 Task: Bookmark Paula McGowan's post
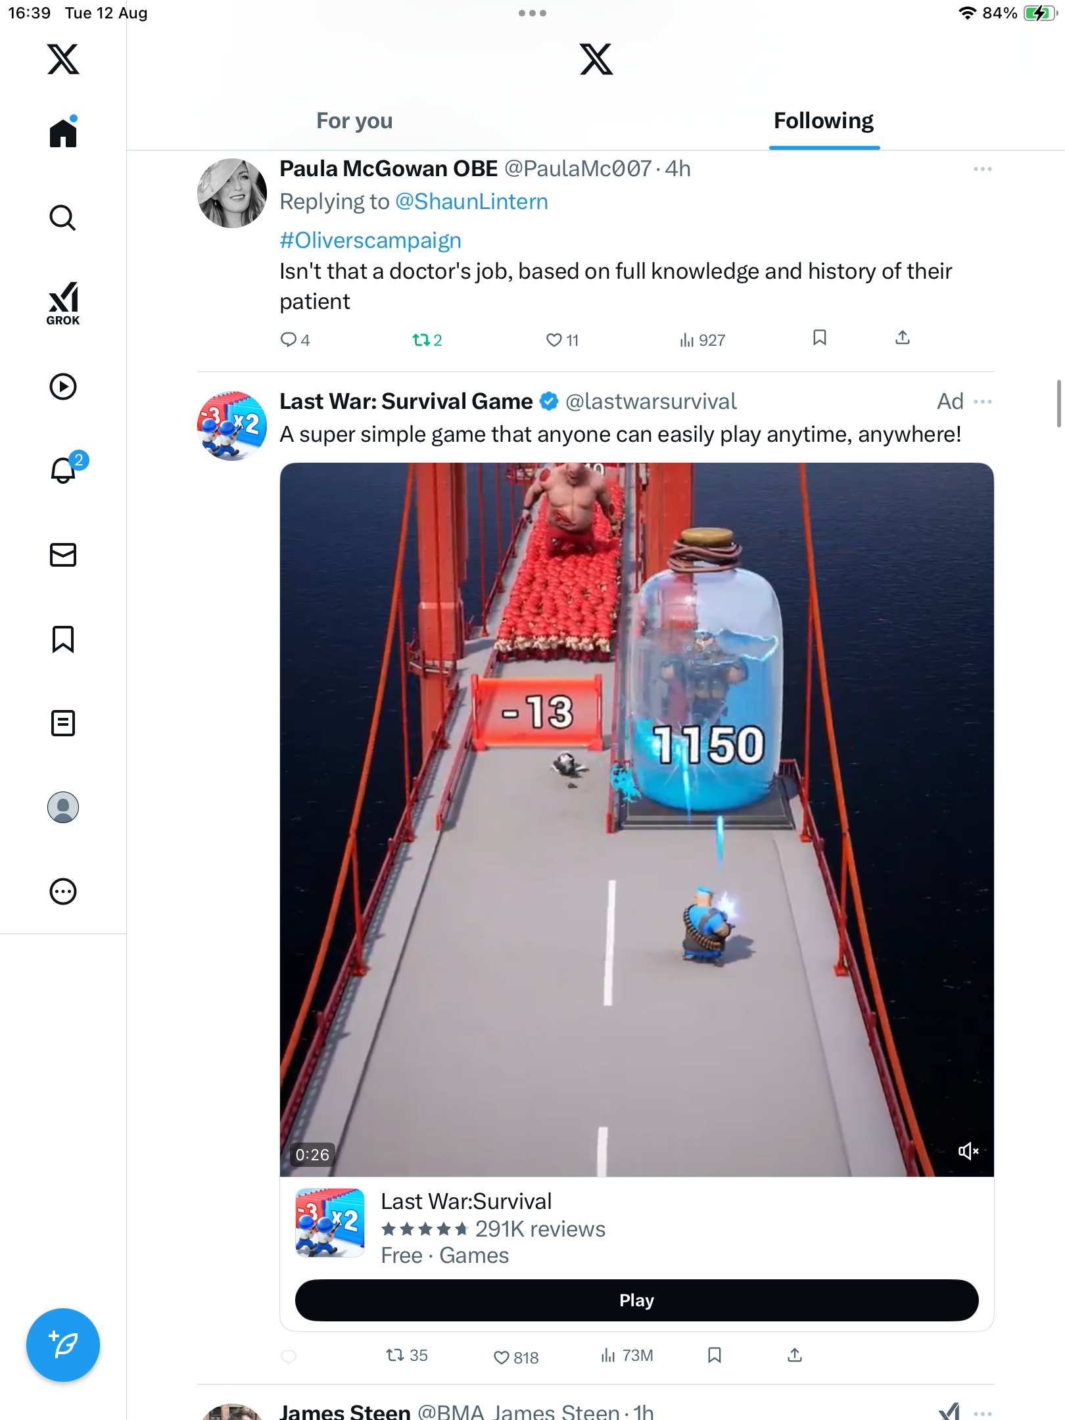[819, 338]
